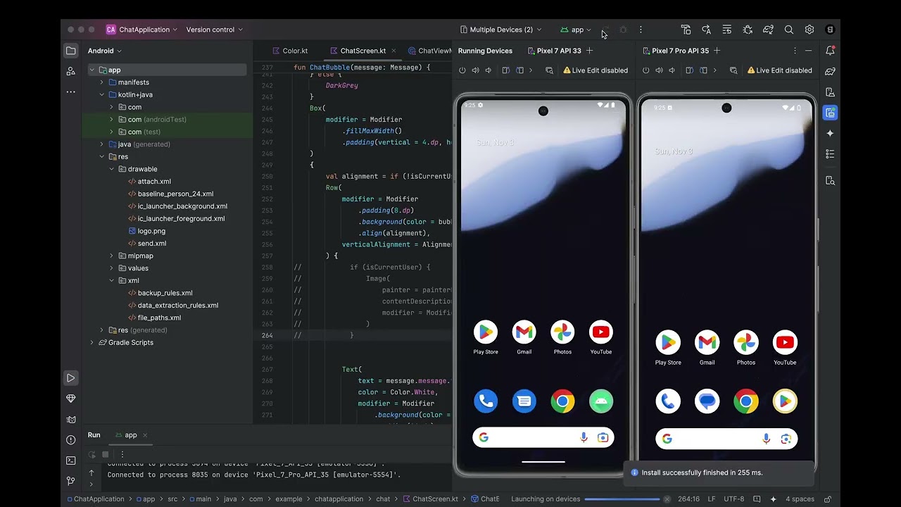The width and height of the screenshot is (901, 507).
Task: Open the Logcat tool window
Action: 71,420
